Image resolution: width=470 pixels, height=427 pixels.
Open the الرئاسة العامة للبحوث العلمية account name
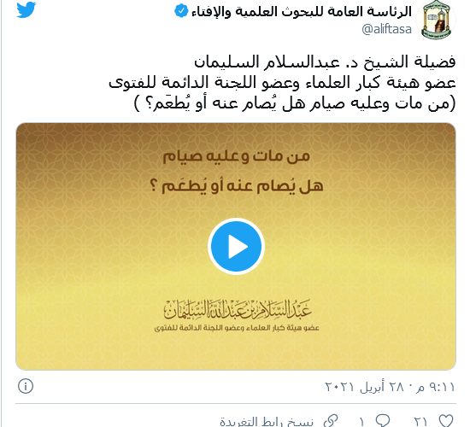click(302, 11)
